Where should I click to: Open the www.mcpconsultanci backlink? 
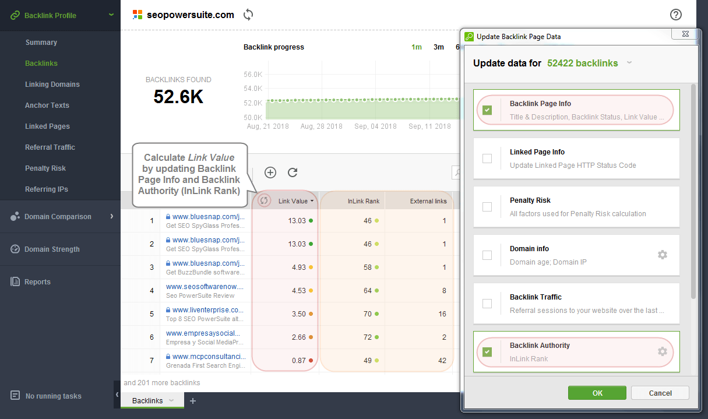tap(208, 357)
